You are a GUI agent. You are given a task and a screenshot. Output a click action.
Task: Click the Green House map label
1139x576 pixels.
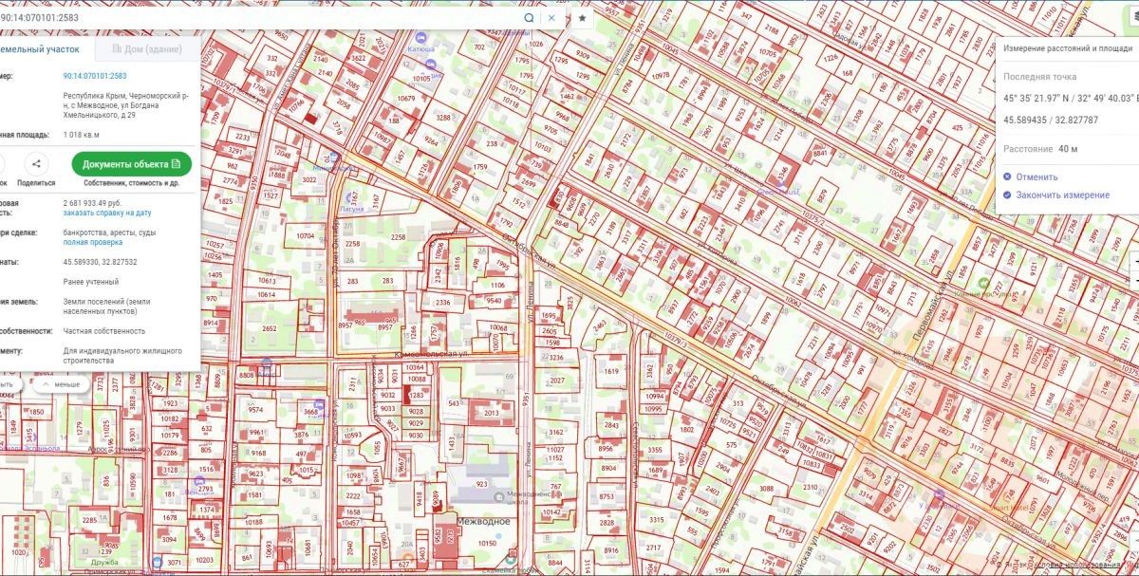coord(779,192)
